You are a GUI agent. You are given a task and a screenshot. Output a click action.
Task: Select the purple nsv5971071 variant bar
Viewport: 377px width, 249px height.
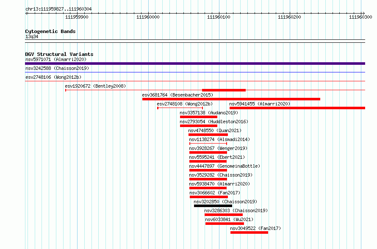point(195,64)
